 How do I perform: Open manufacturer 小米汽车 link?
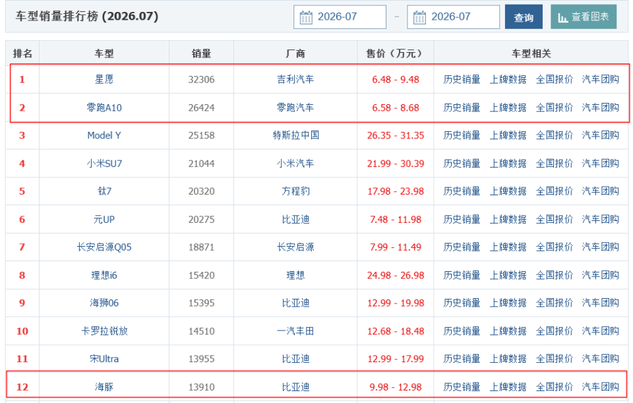tap(295, 164)
